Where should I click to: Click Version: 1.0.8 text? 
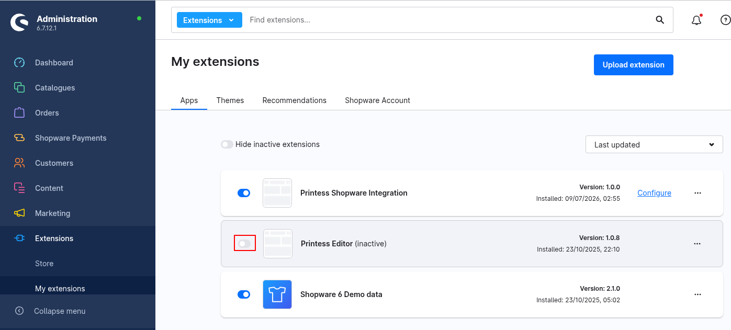point(599,238)
